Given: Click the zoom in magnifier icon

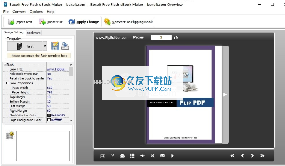Looking at the screenshot, I should click(x=152, y=156).
